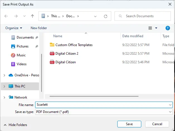The height and width of the screenshot is (131, 175).
Task: Click the Music note icon in sidebar
Action: point(13,55)
